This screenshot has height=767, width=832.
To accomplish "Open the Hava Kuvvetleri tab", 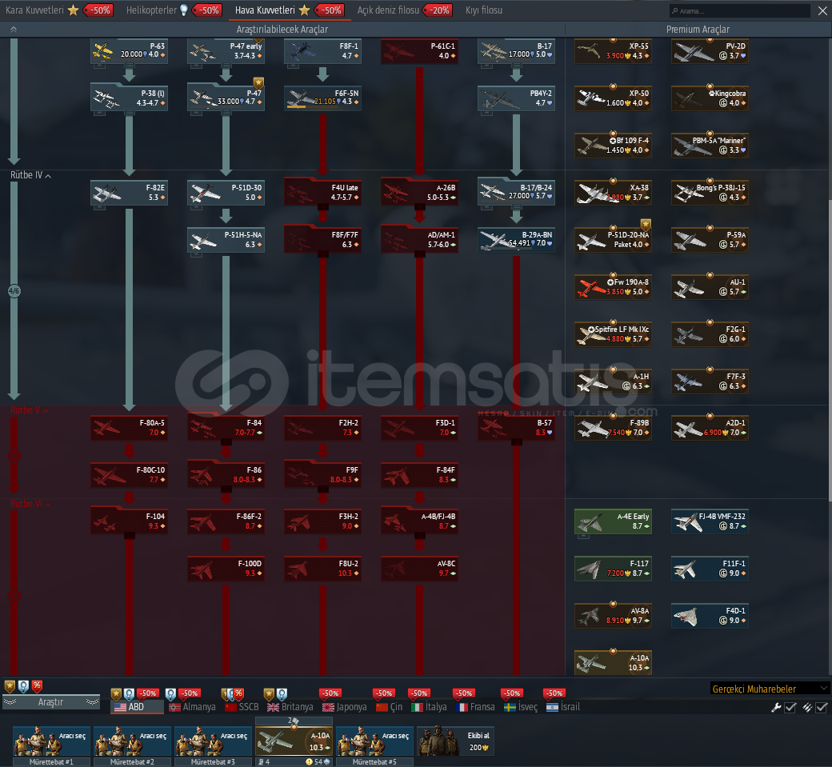I will 290,10.
